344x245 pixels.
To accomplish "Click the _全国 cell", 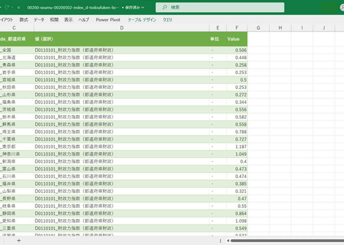I will pyautogui.click(x=17, y=50).
